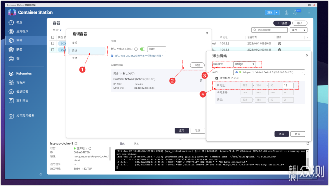Viewport: 329px width, 186px height.
Task: Open the Kubernetes sidebar item
Action: click(x=24, y=74)
